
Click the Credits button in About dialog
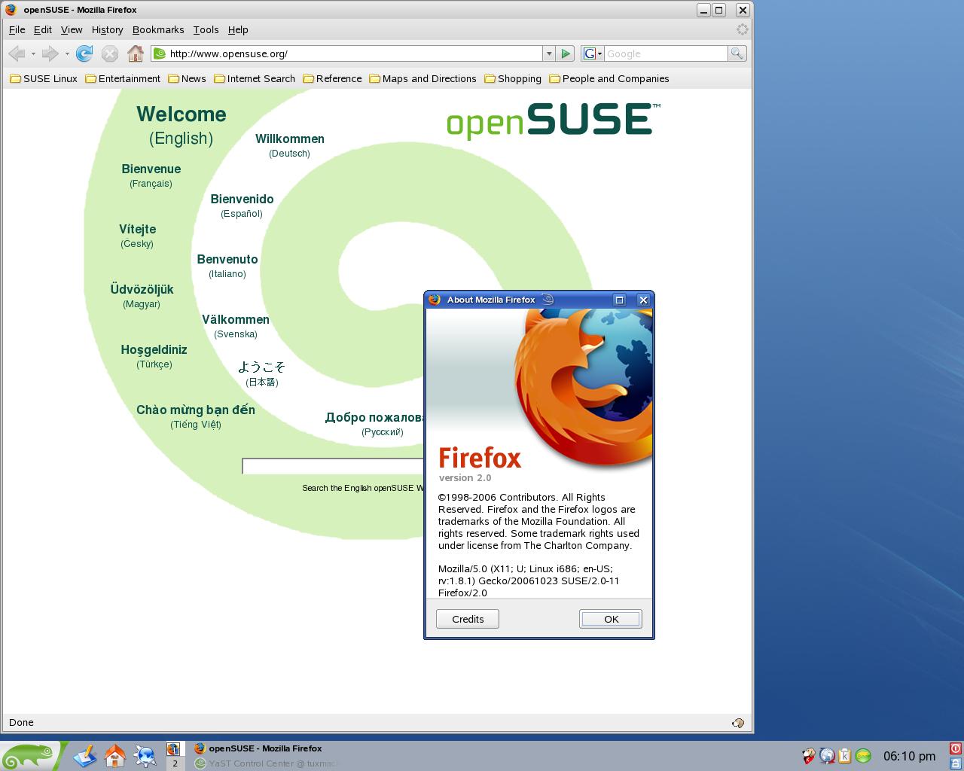[x=468, y=619]
